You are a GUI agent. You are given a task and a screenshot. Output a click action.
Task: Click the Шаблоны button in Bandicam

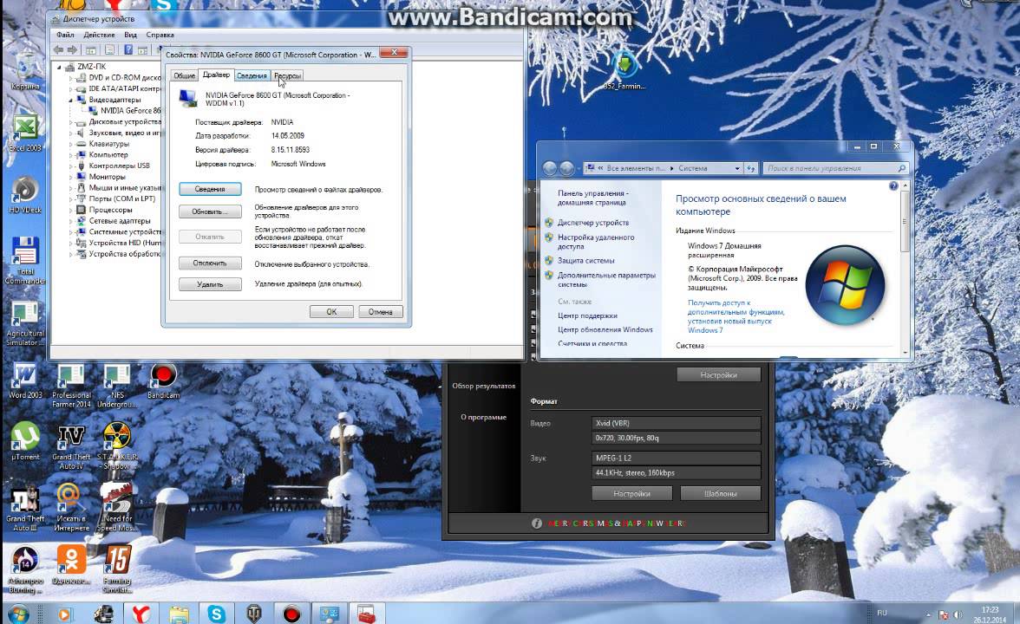click(720, 493)
